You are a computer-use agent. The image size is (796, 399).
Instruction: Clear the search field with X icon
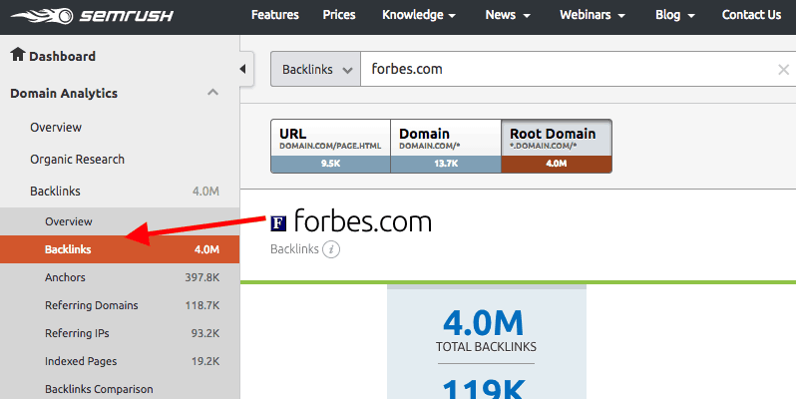click(x=783, y=70)
